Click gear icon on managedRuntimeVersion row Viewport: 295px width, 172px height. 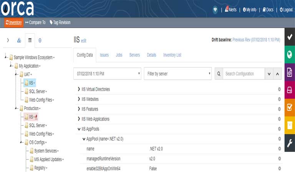tap(279, 159)
